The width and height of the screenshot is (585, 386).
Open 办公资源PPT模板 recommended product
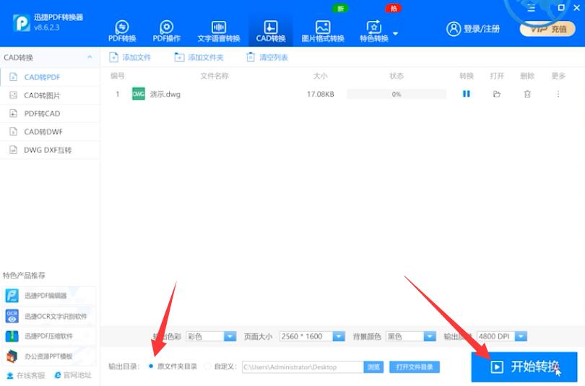click(x=48, y=356)
